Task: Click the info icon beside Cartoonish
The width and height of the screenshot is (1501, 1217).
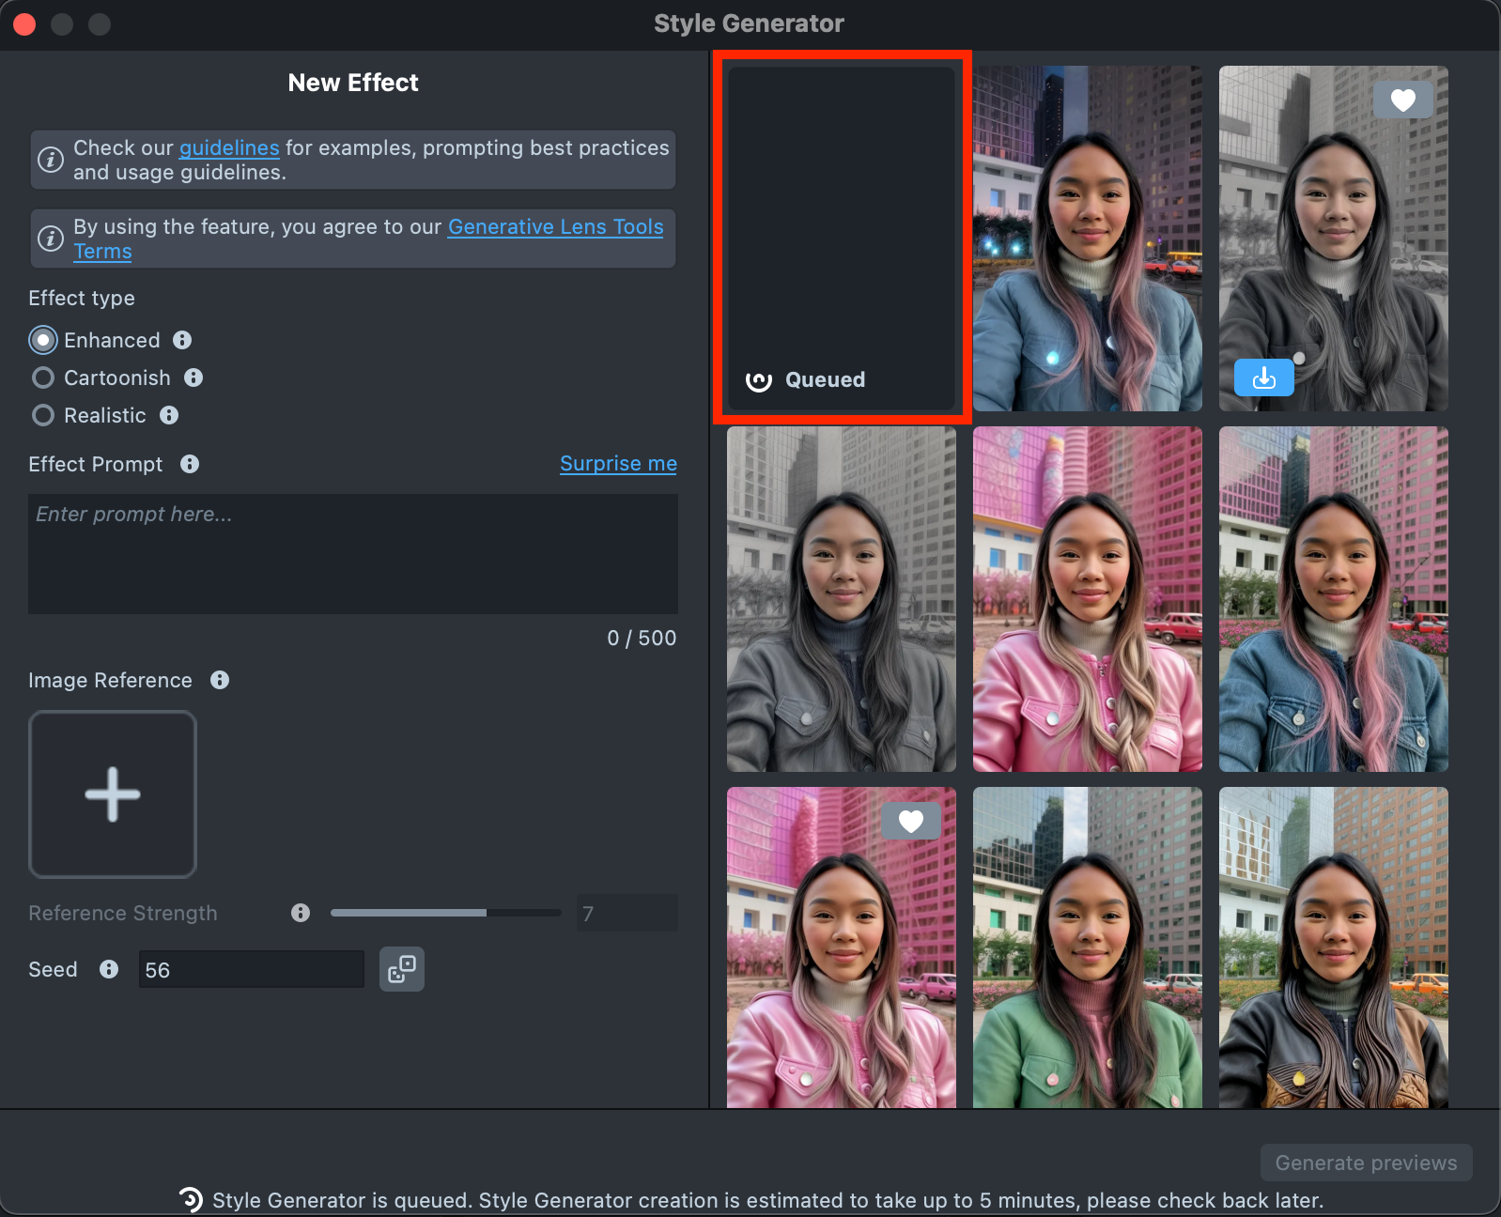Action: point(193,377)
